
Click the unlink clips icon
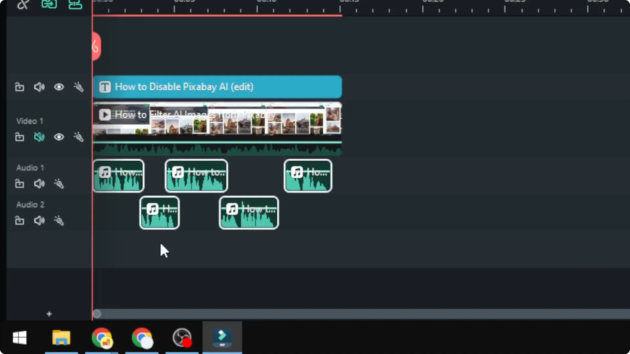[x=75, y=5]
